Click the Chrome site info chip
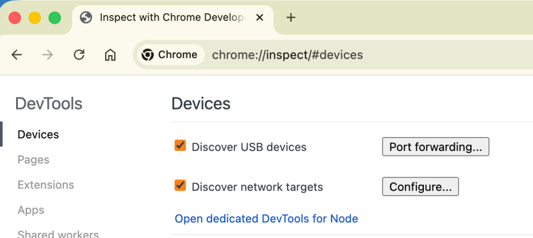 (x=169, y=55)
